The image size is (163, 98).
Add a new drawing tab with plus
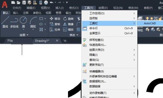point(65,41)
